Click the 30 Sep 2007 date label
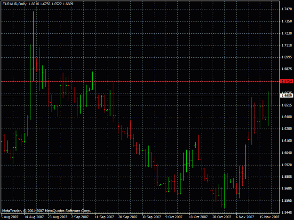The width and height of the screenshot is (294, 220). pyautogui.click(x=151, y=217)
